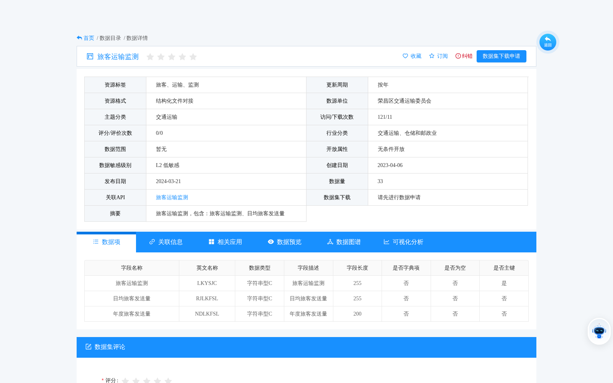Click the 日均旅客发送量 field name cell
The height and width of the screenshot is (383, 613).
coord(132,298)
